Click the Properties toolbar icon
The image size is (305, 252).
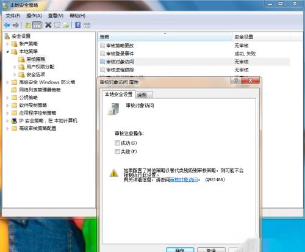(x=57, y=25)
